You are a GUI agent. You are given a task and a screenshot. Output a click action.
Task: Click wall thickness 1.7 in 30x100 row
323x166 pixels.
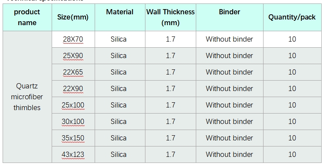[171, 121]
